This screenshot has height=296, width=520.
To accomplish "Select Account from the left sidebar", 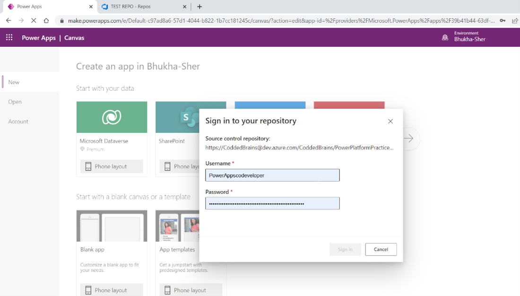I will point(18,121).
